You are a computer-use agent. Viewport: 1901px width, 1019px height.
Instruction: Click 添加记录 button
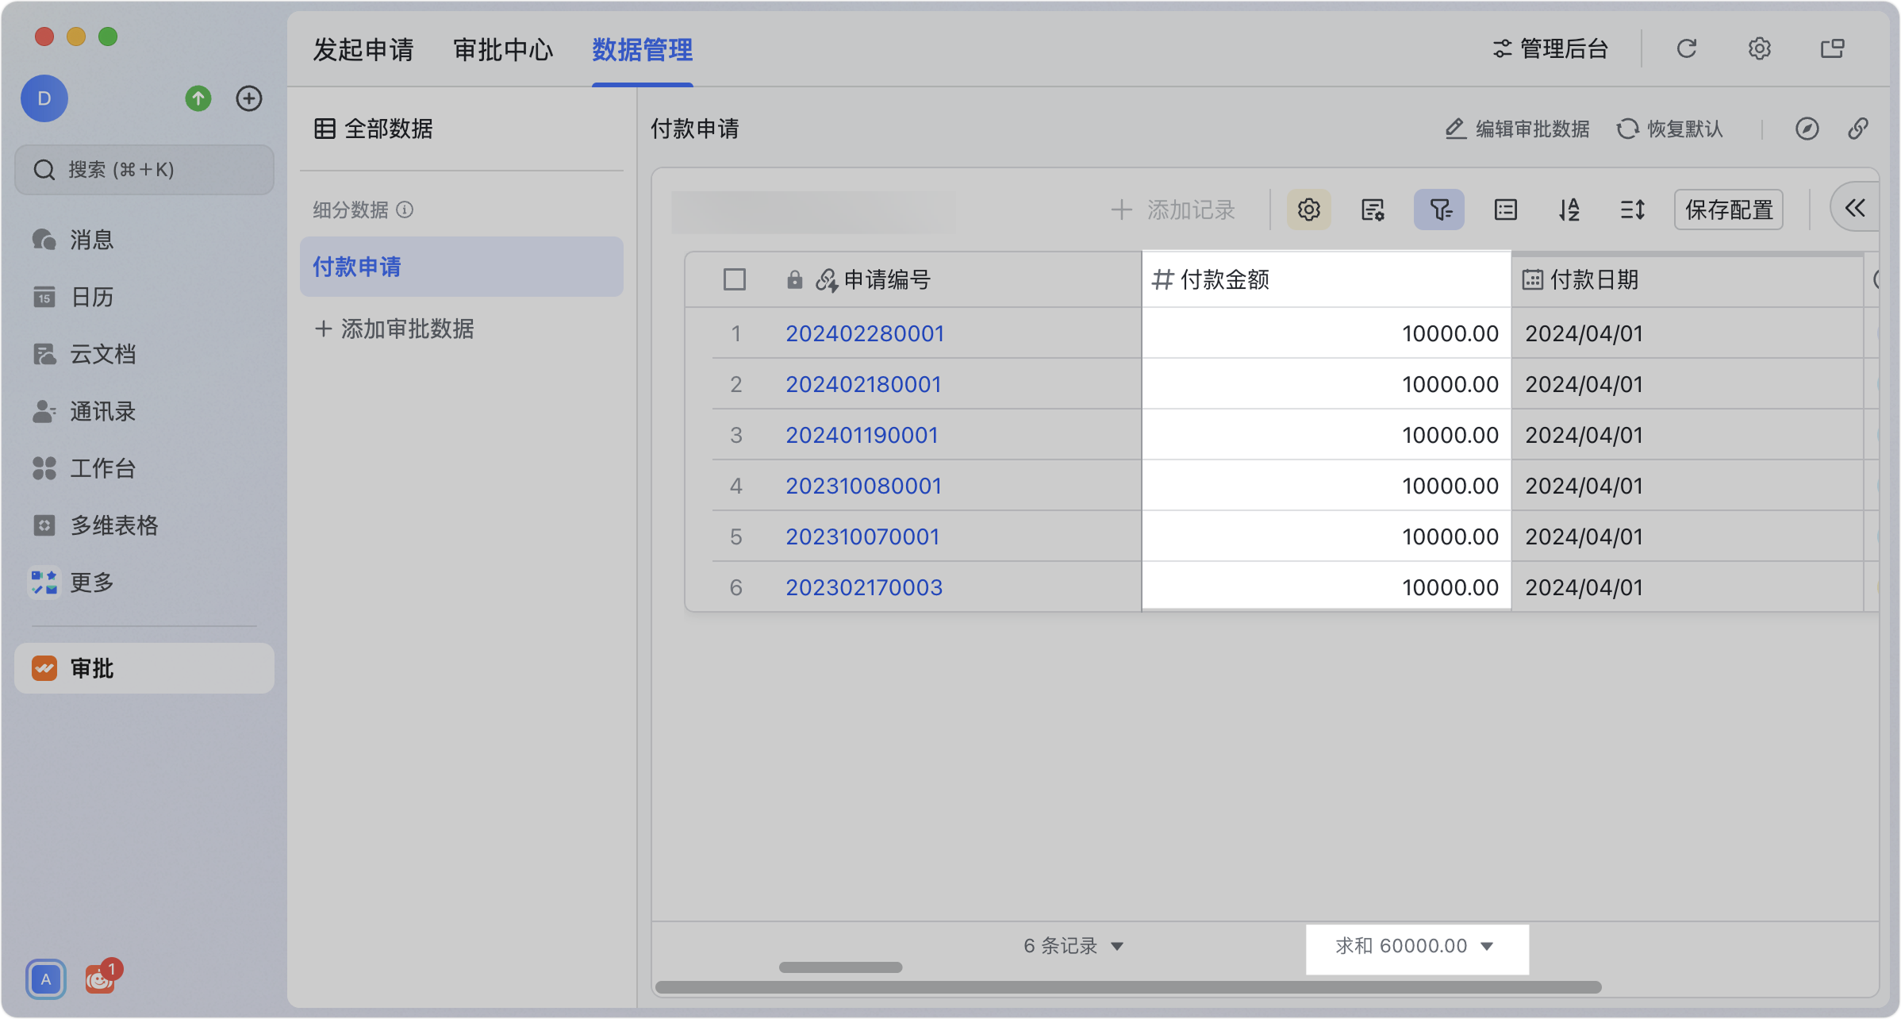point(1173,210)
